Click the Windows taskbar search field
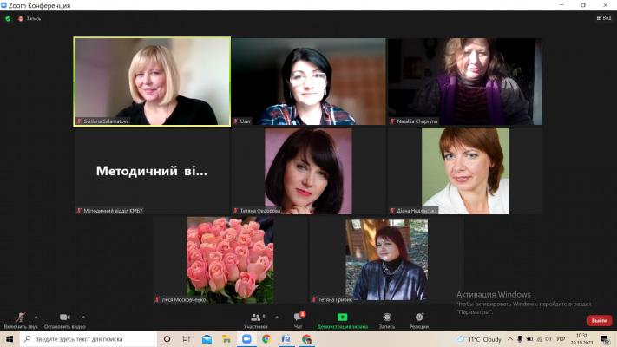Screen dimensions: 617x347 (x=87, y=339)
